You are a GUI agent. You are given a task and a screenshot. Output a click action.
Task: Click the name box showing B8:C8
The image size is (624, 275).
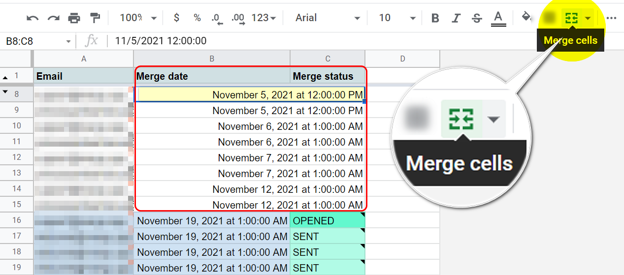coord(33,41)
